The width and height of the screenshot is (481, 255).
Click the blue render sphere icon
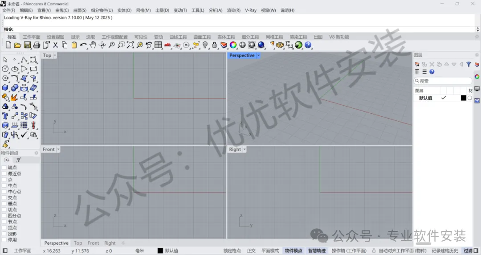[261, 45]
